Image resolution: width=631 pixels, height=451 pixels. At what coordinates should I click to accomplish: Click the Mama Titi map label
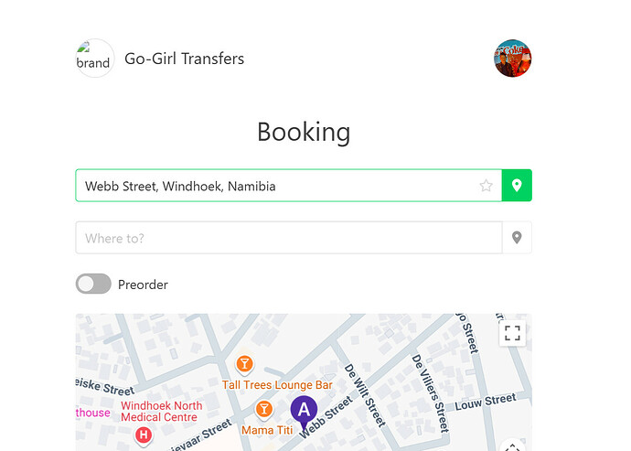[267, 431]
